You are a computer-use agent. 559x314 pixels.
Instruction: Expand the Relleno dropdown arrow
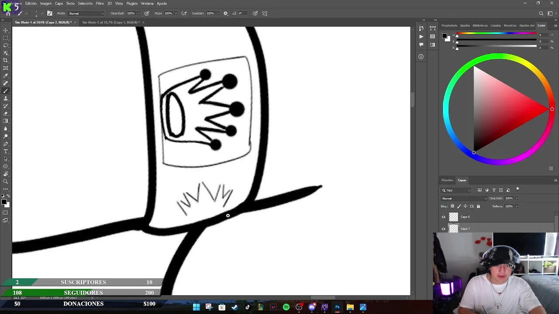516,206
